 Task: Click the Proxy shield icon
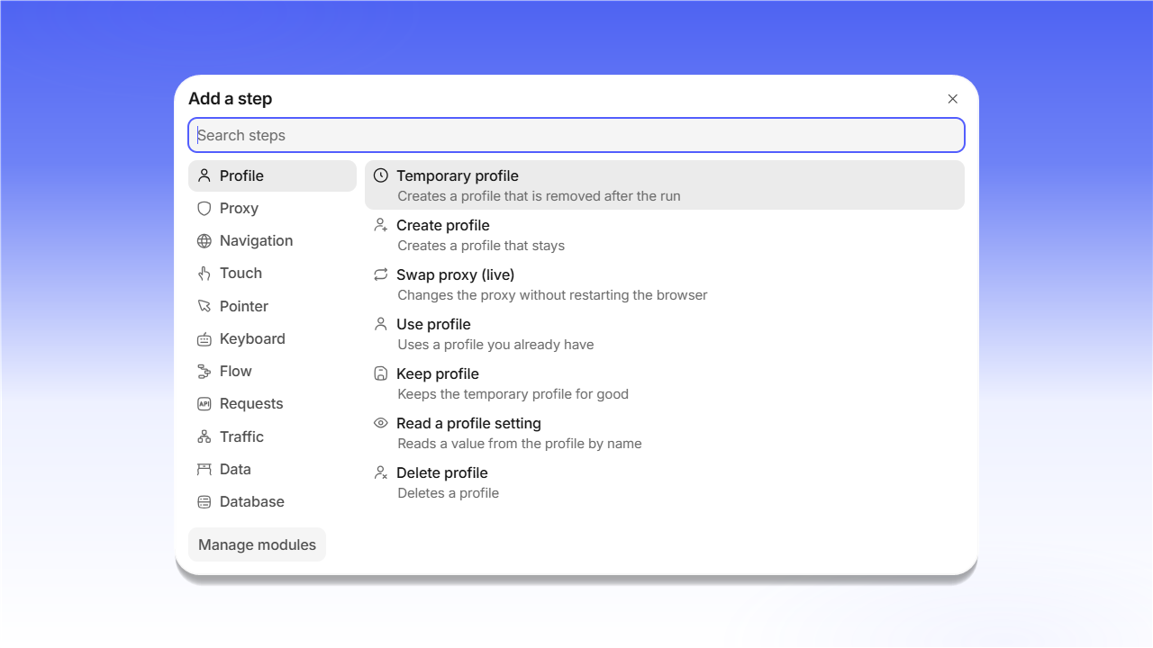click(204, 208)
